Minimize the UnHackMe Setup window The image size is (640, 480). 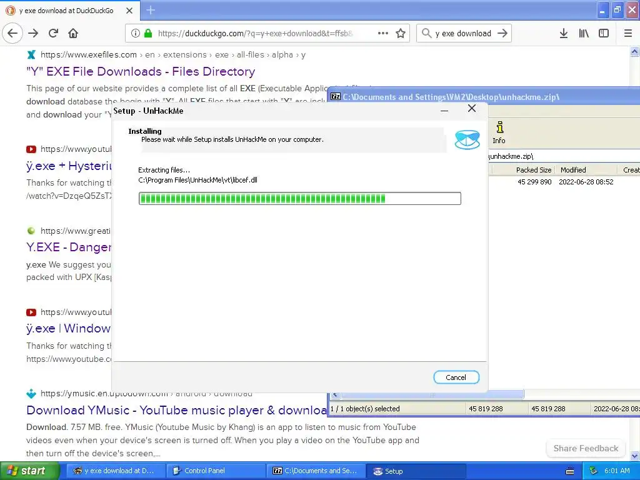tap(444, 109)
